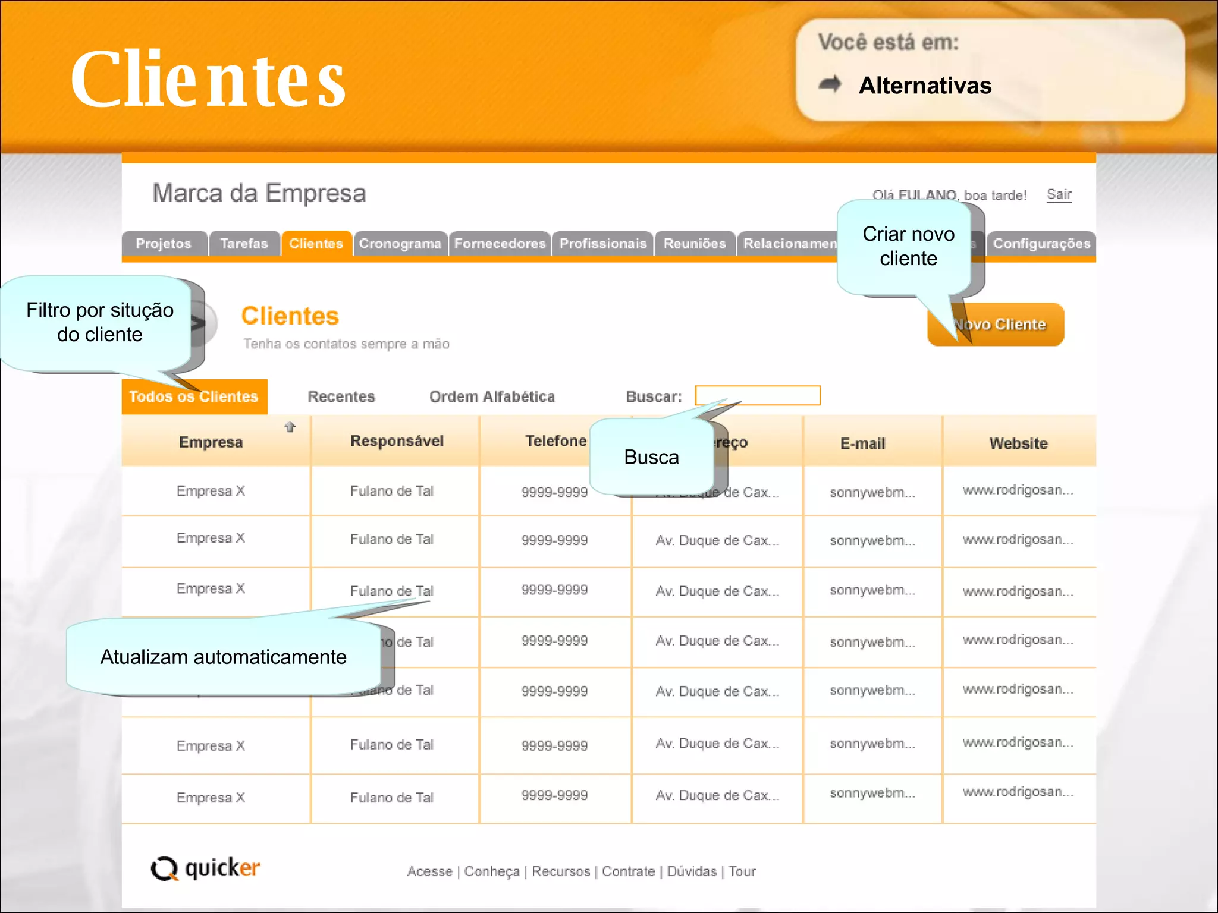Screen dimensions: 1218x913
Task: Select the Todos os Clientes filter
Action: pyautogui.click(x=194, y=396)
